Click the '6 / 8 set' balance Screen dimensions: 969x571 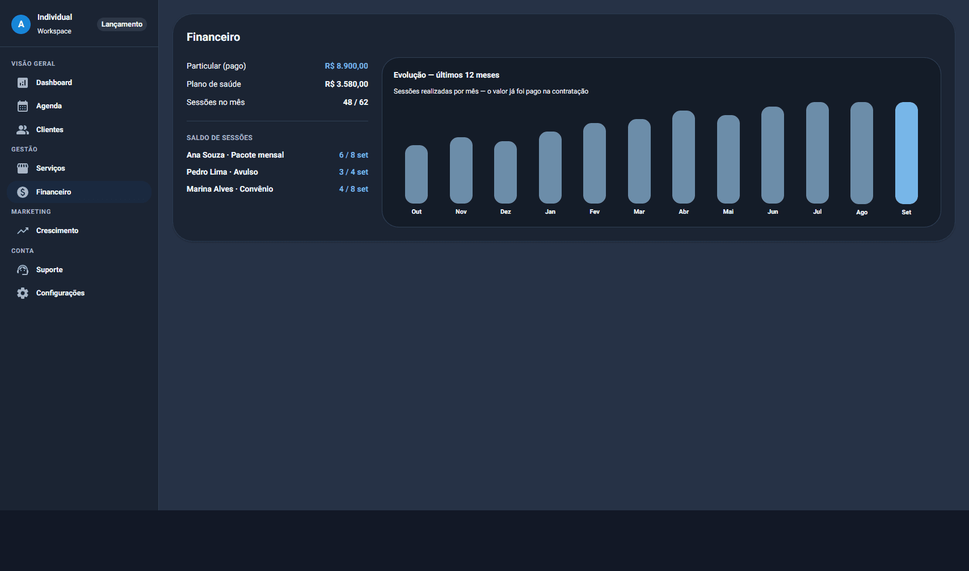pyautogui.click(x=353, y=155)
